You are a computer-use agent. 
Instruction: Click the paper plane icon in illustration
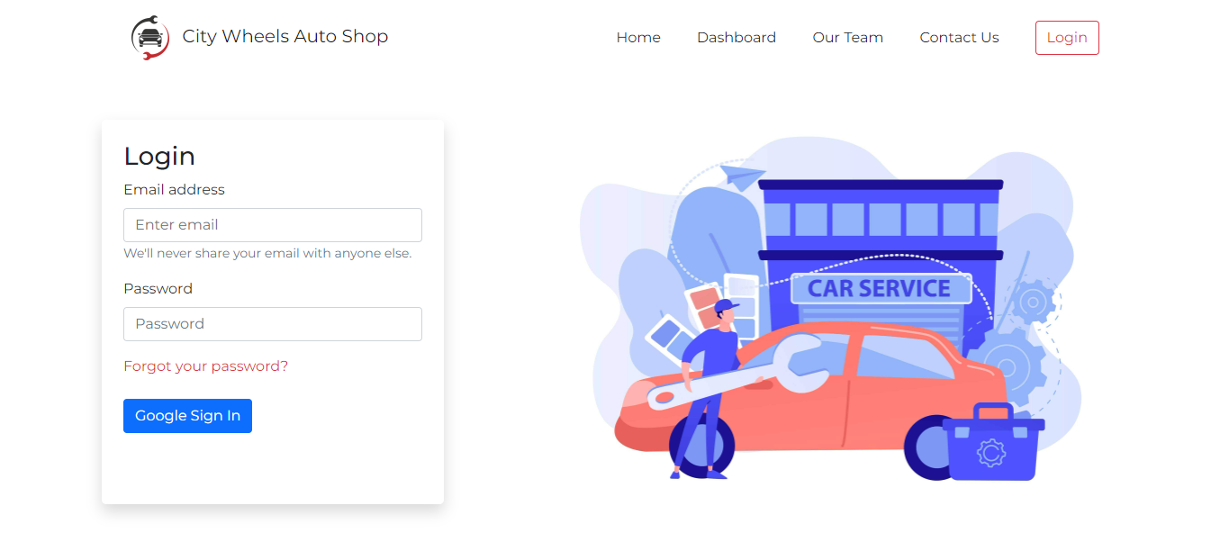point(741,176)
